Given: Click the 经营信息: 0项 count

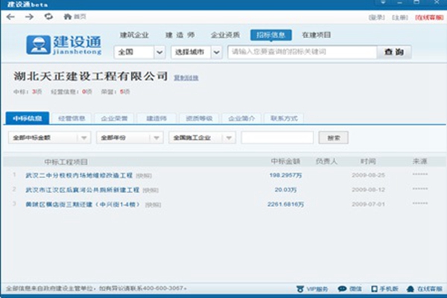Looking at the screenshot, I should click(x=72, y=92).
